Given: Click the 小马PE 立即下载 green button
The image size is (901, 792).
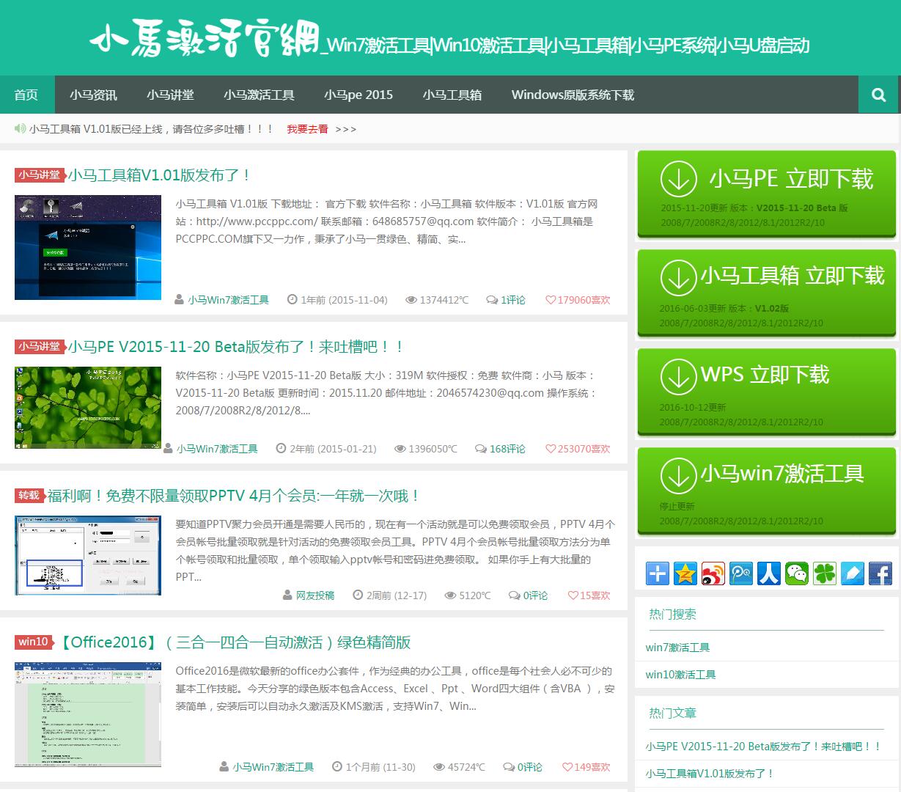Looking at the screenshot, I should pyautogui.click(x=766, y=194).
